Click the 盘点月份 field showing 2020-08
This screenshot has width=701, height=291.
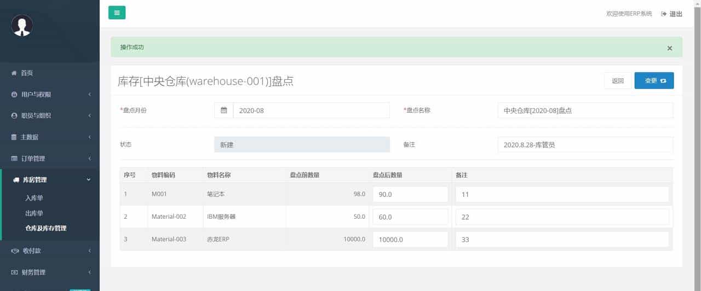coord(312,110)
